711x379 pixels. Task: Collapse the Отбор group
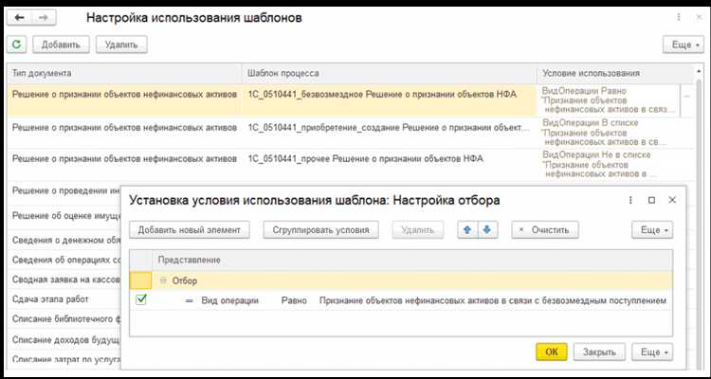click(164, 280)
